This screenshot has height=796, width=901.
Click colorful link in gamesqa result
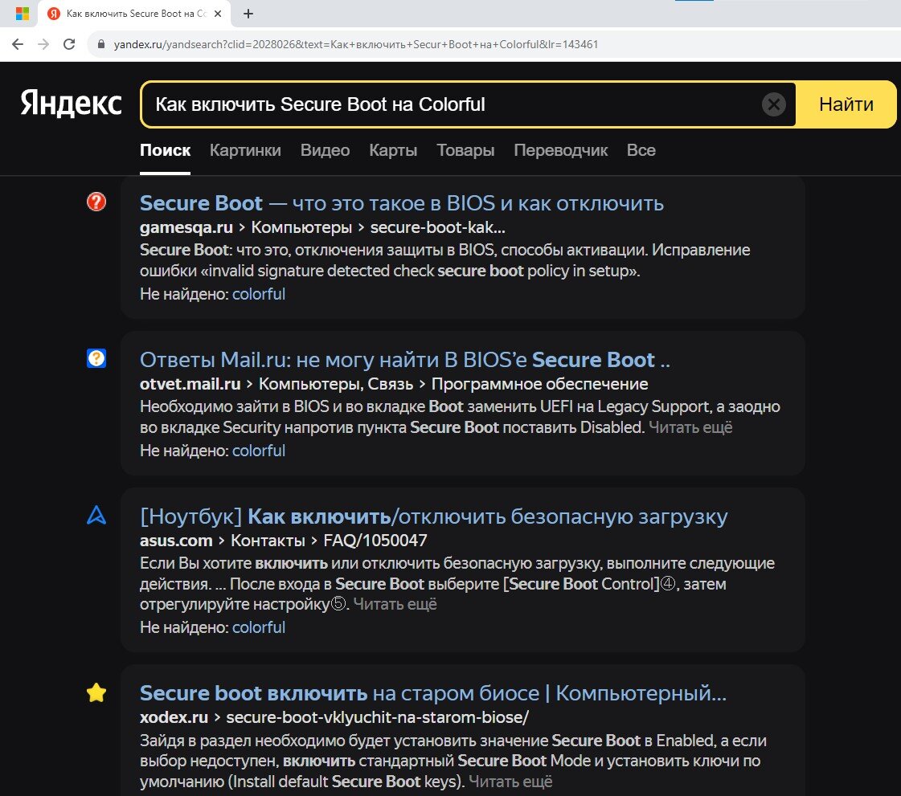[x=259, y=294]
